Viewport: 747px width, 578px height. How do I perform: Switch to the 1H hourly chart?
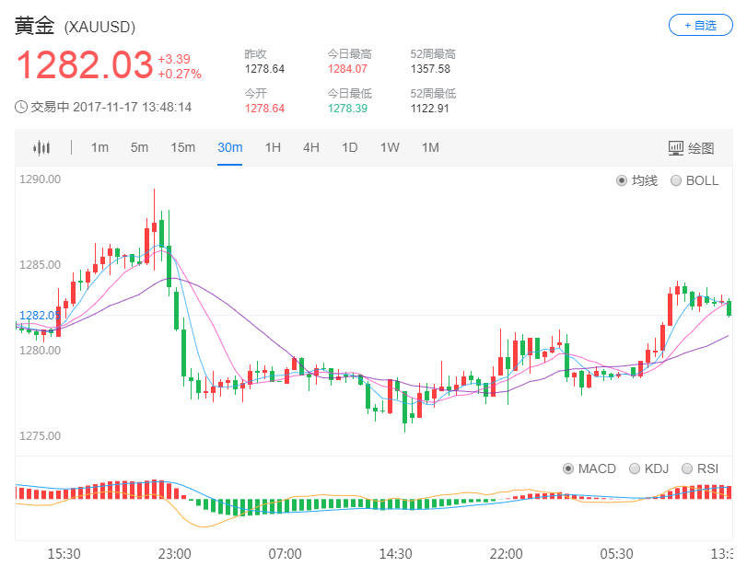point(272,147)
